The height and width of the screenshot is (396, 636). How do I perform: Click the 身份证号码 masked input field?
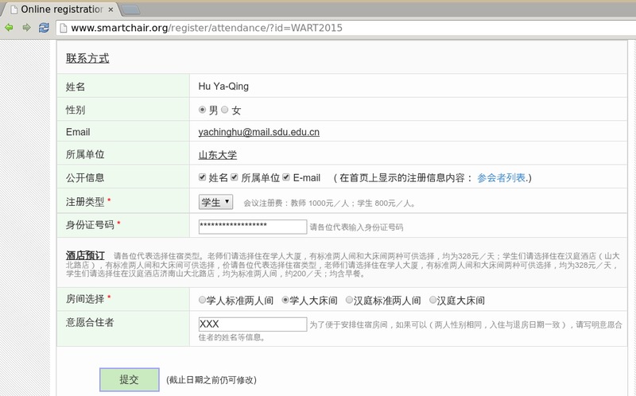click(252, 227)
